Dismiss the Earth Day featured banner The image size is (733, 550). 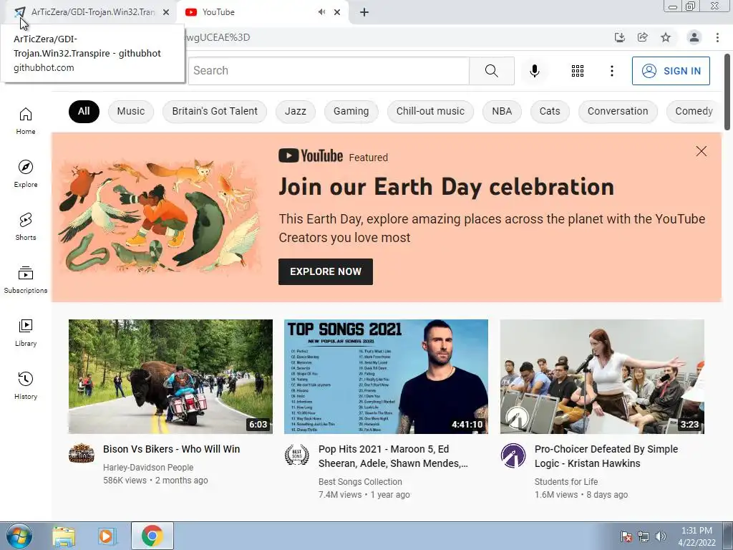(x=702, y=151)
